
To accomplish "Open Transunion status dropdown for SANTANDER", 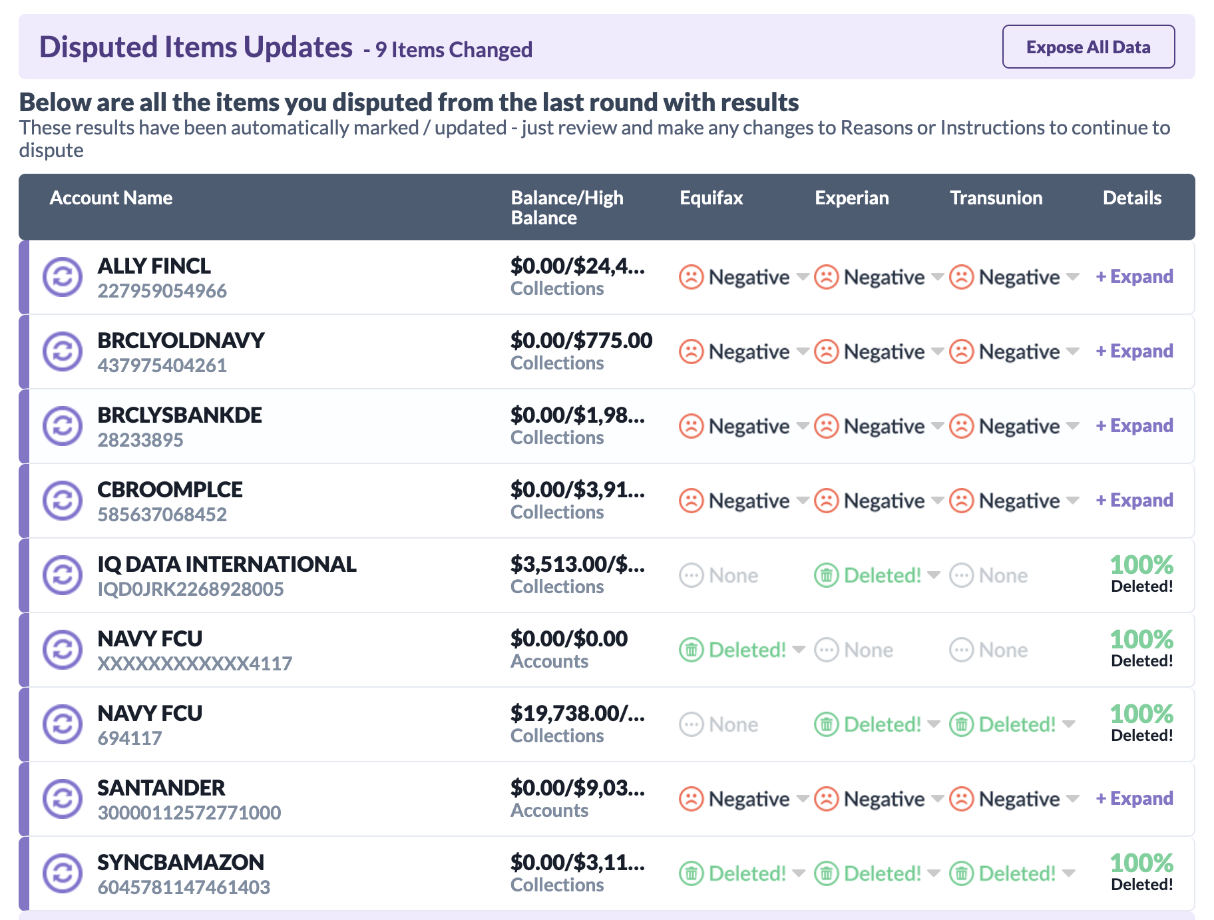I will (1072, 799).
